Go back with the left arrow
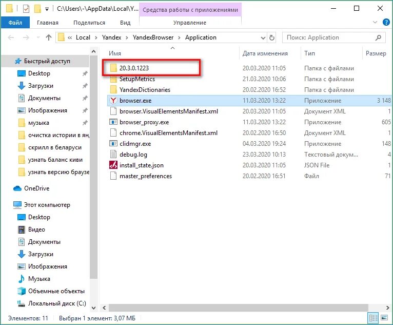393x325 pixels. [x=11, y=37]
